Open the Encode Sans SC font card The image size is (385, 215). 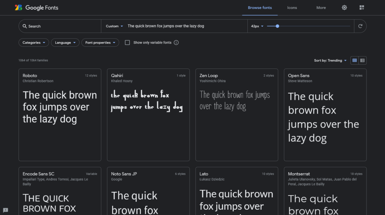(x=60, y=191)
